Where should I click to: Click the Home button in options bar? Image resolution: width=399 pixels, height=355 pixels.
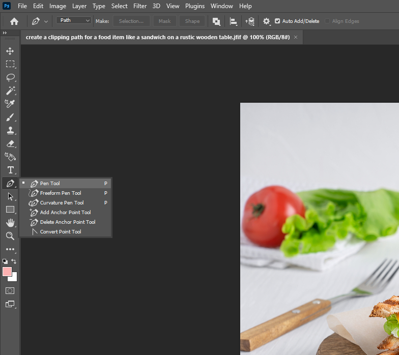pyautogui.click(x=14, y=21)
